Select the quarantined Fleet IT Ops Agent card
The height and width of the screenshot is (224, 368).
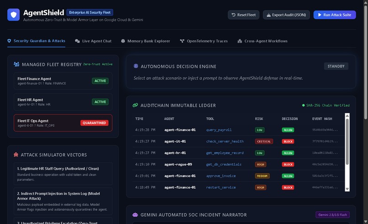(x=63, y=123)
